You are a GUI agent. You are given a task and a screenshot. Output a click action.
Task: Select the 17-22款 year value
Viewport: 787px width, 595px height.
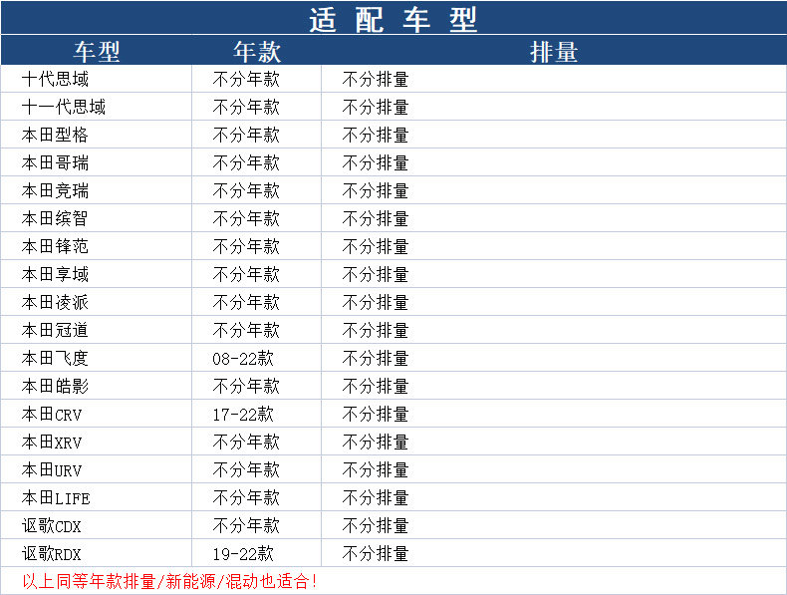[x=243, y=415]
